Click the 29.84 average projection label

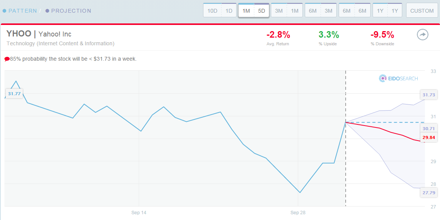(429, 137)
